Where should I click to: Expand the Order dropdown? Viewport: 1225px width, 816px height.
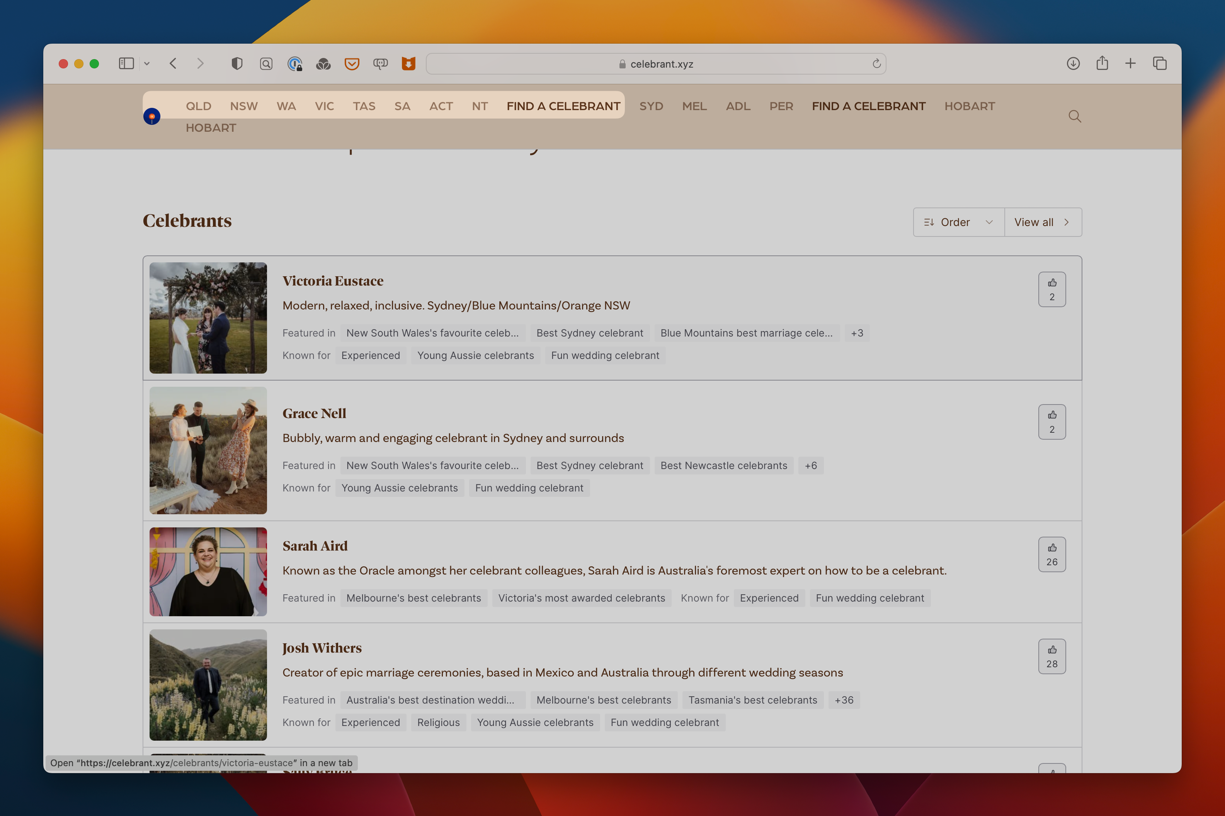click(x=959, y=222)
